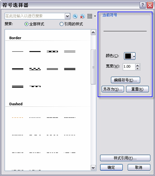Image resolution: width=155 pixels, height=176 pixels.
Task: Increase width with the up spinner arrow
Action: (x=137, y=65)
